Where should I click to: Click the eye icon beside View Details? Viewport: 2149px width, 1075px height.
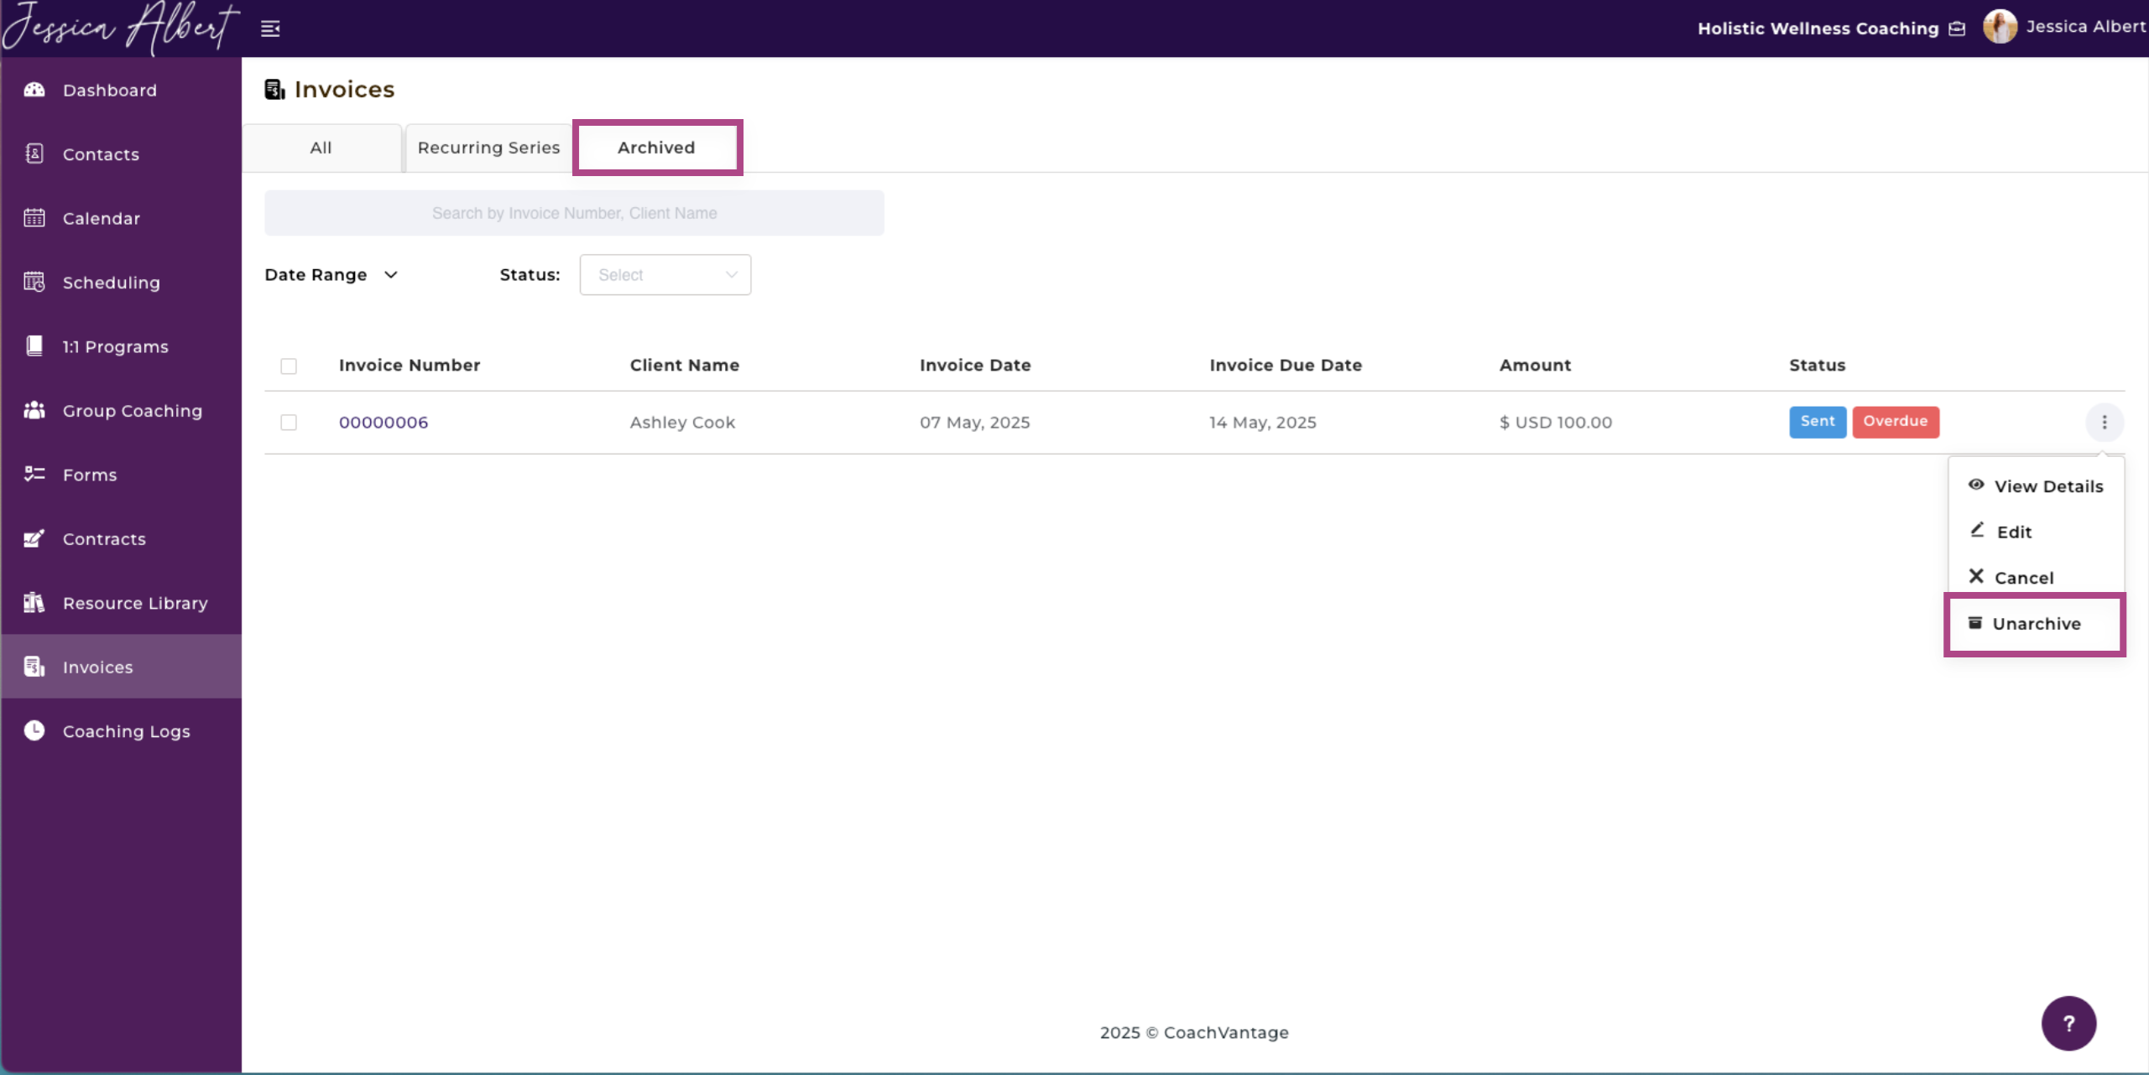1976,485
